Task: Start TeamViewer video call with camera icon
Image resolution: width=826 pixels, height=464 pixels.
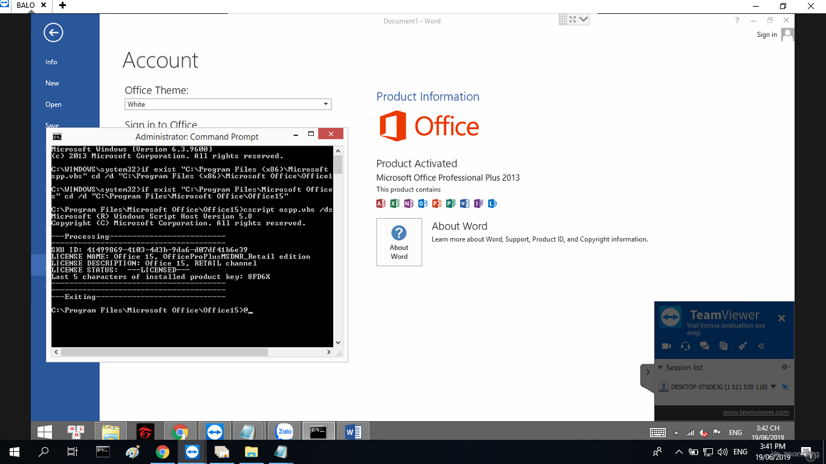Action: [x=666, y=346]
